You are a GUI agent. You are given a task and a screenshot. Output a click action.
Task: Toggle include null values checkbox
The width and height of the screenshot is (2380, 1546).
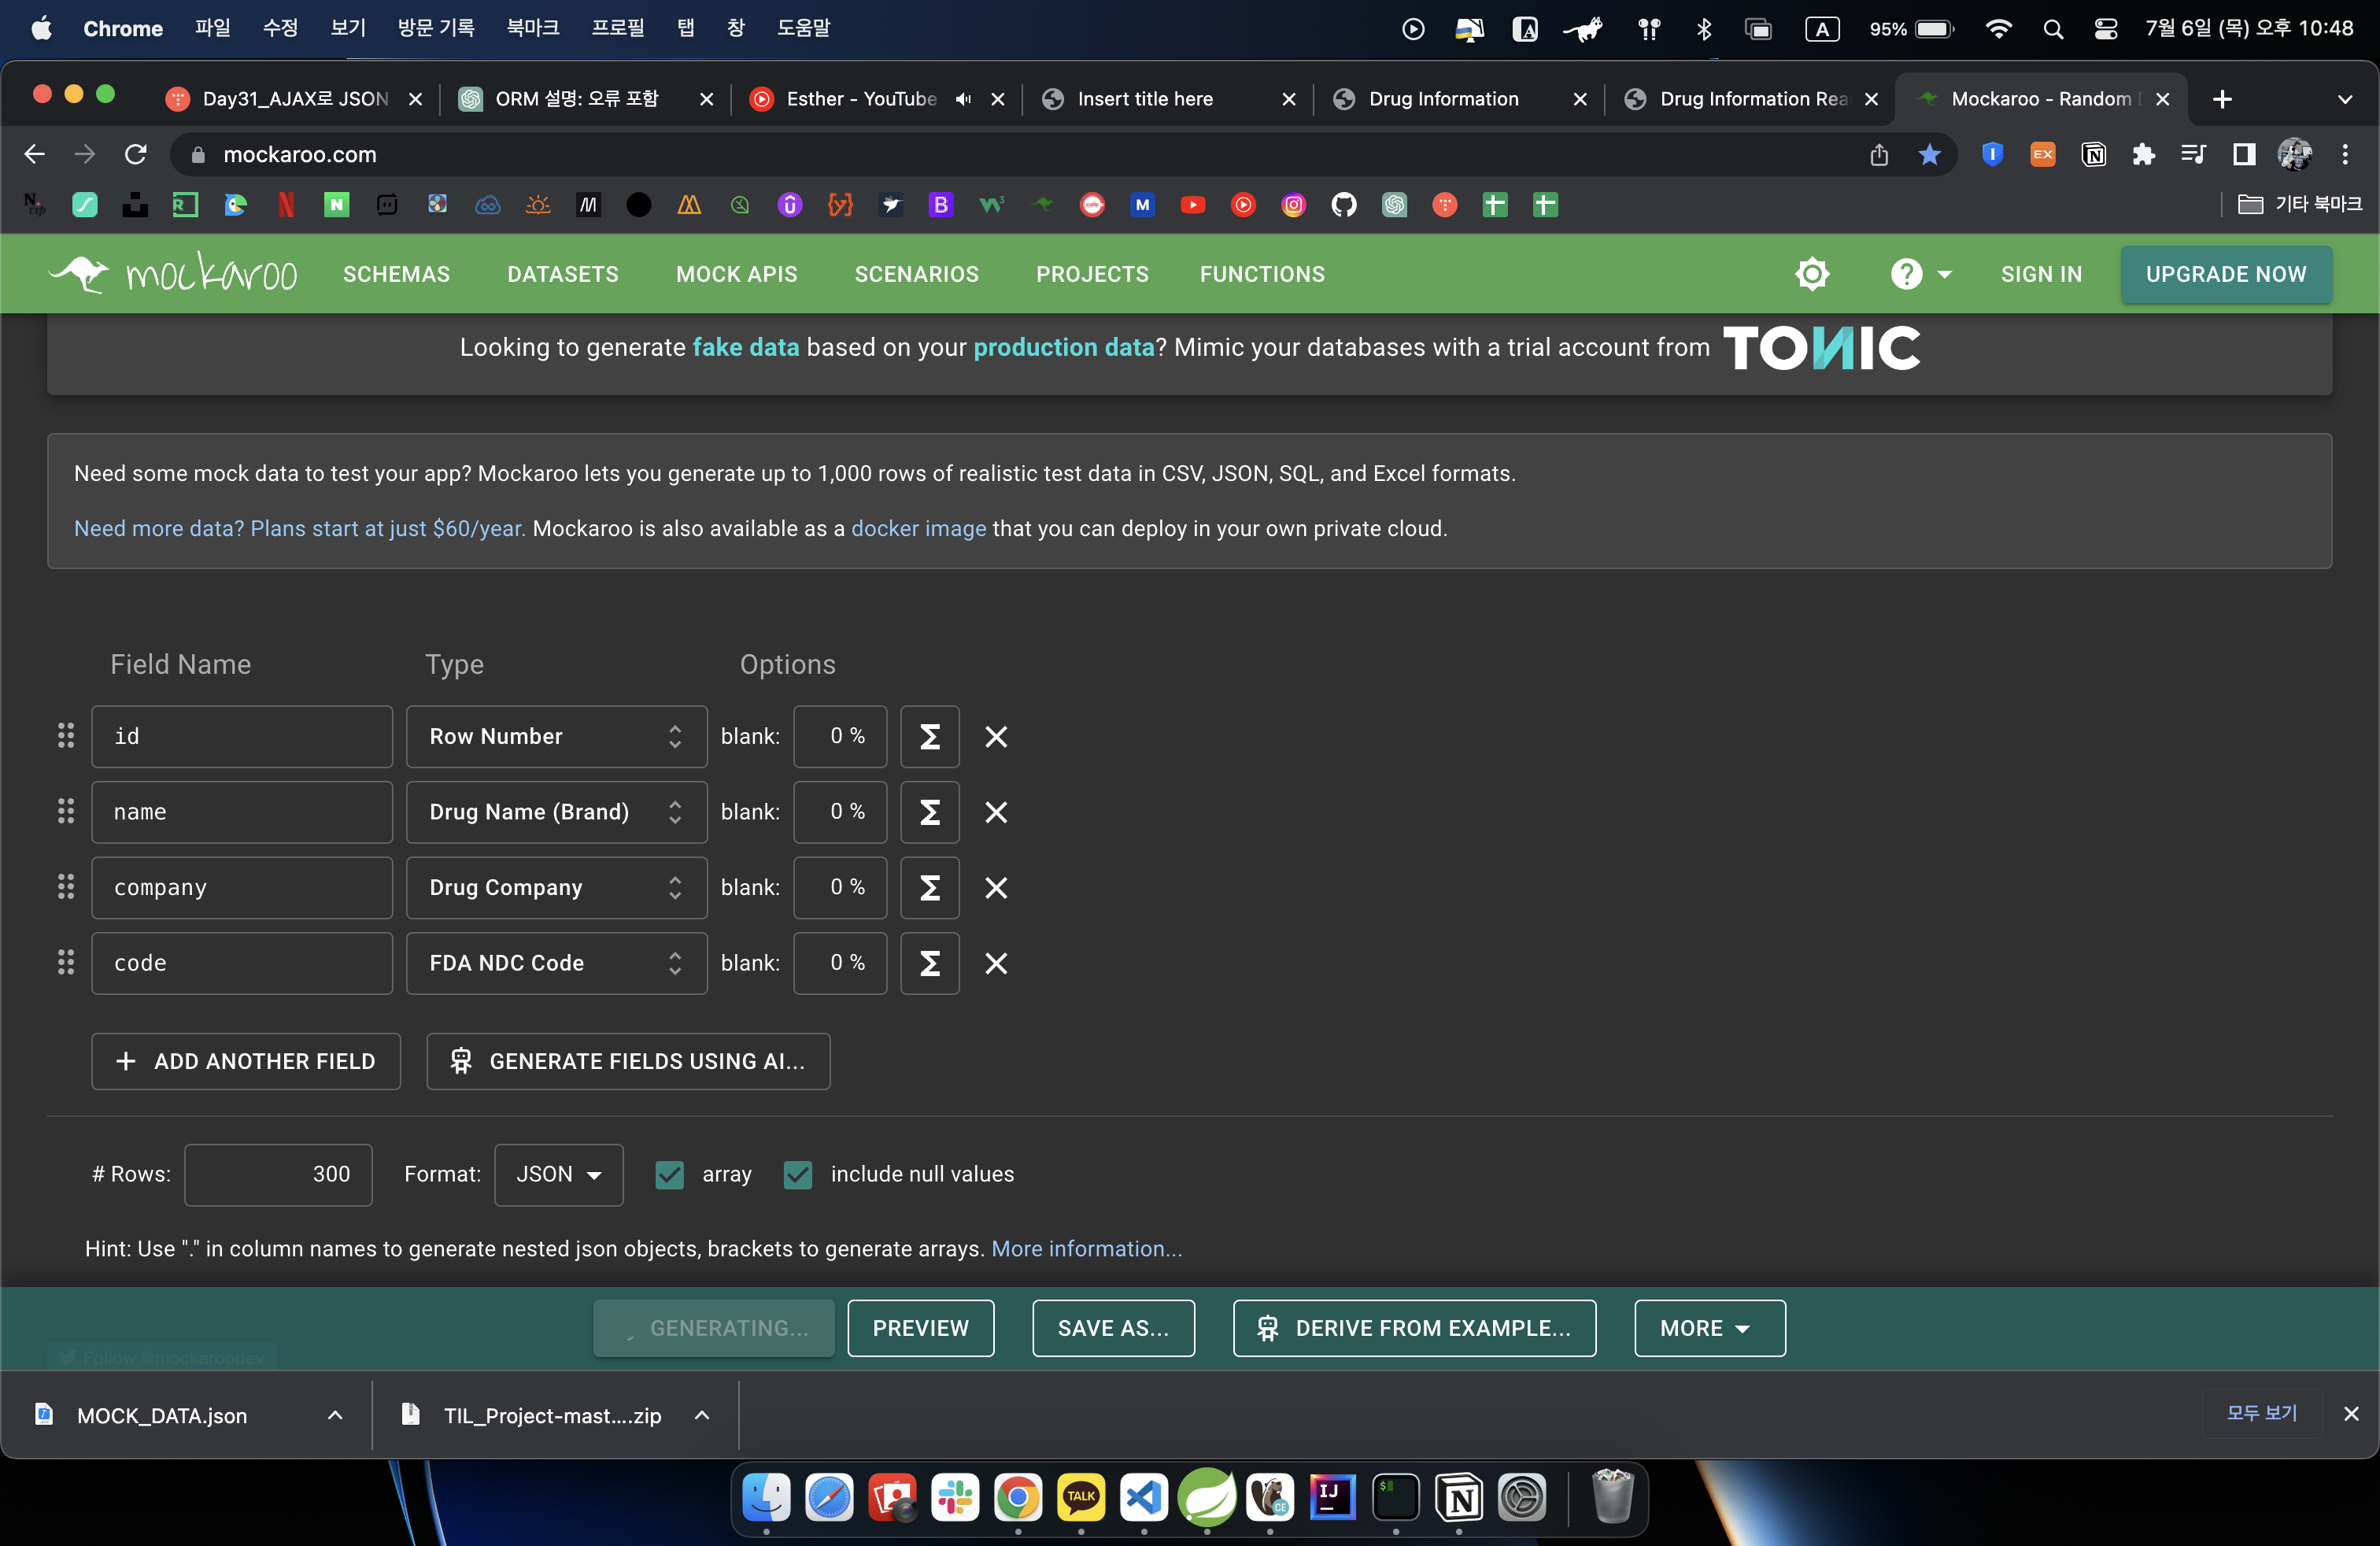797,1174
